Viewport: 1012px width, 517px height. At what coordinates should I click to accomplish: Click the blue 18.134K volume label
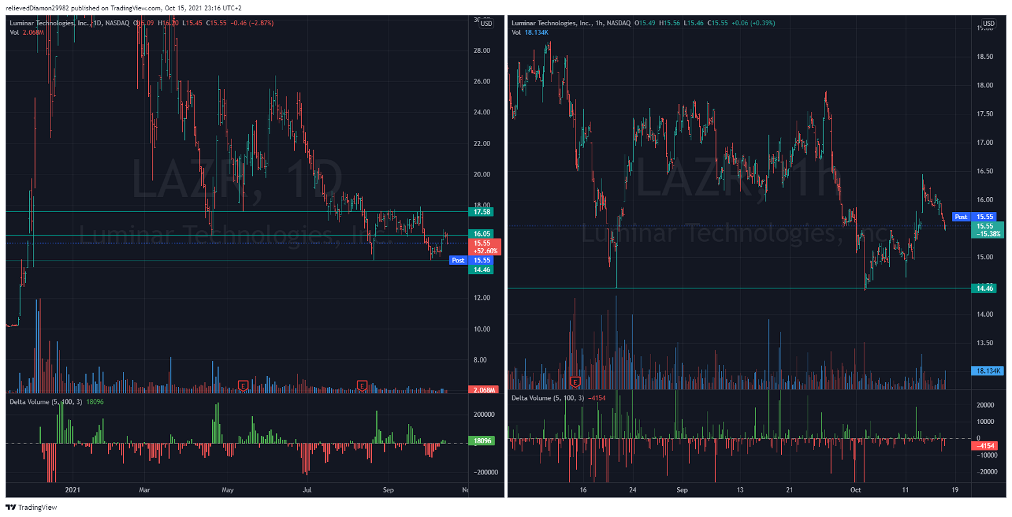coord(987,371)
